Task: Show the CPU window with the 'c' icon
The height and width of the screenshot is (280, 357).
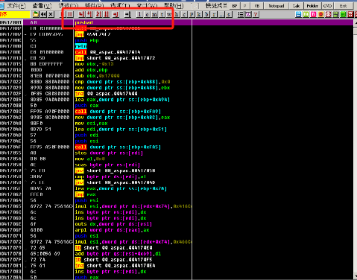Action: 184,14
